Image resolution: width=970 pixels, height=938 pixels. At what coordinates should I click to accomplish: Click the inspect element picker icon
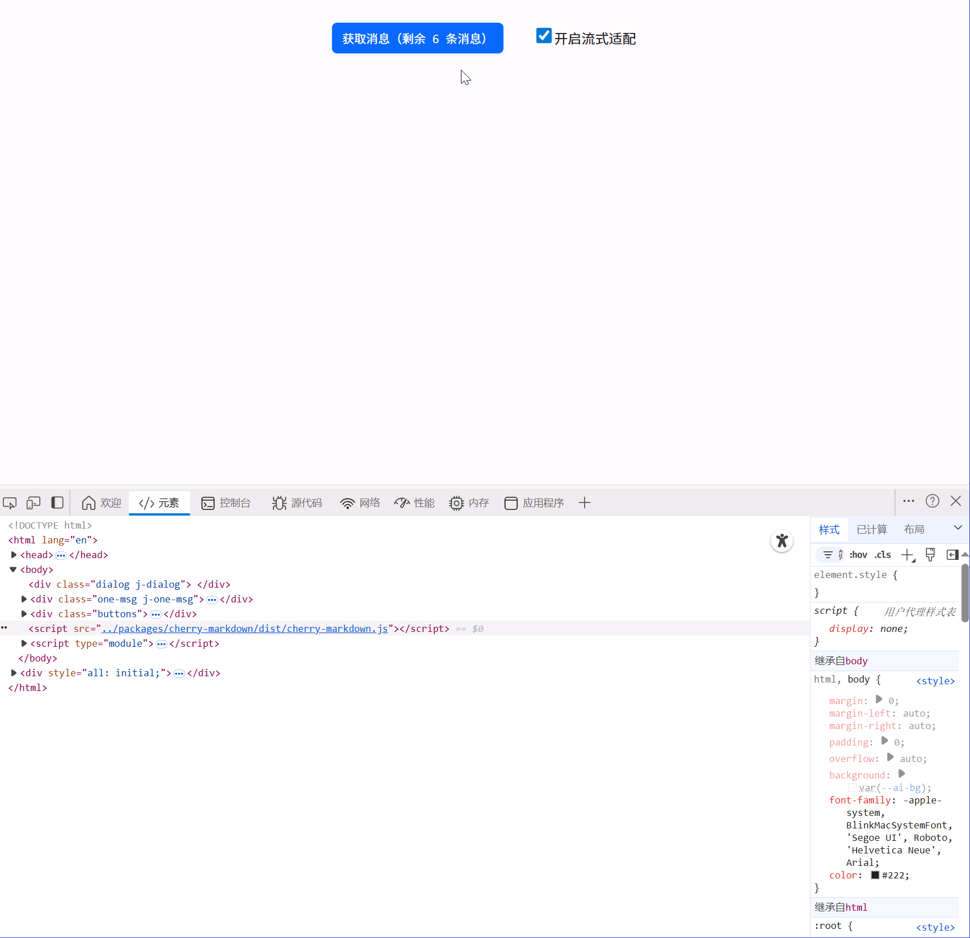point(10,503)
